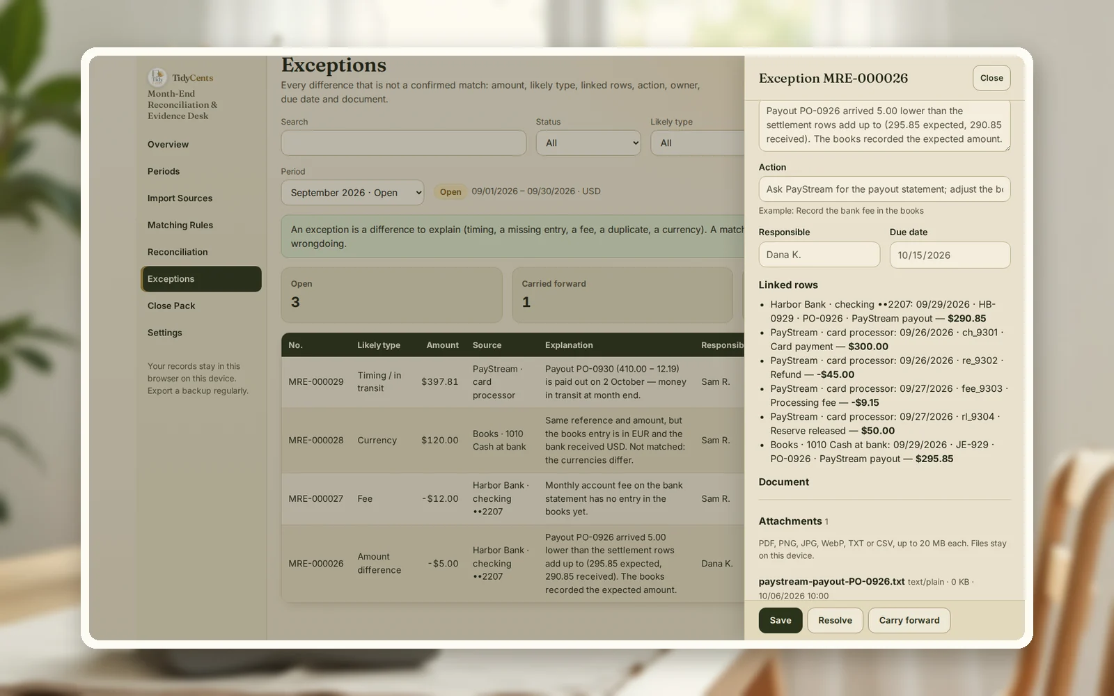Screen dimensions: 1114x696
Task: Open Matching Rules
Action: 201,226
